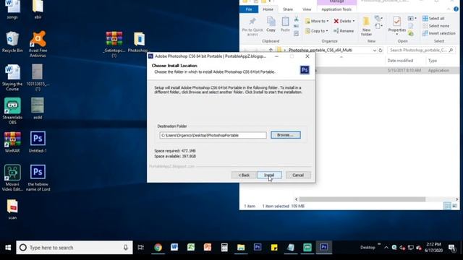Click the Destination Folder path field
This screenshot has height=260, width=463.
pyautogui.click(x=213, y=135)
